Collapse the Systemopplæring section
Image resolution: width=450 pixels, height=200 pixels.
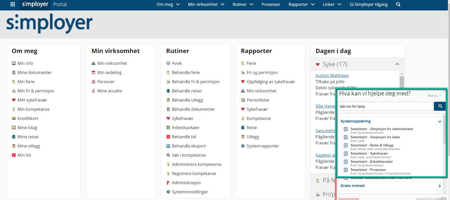tap(440, 121)
